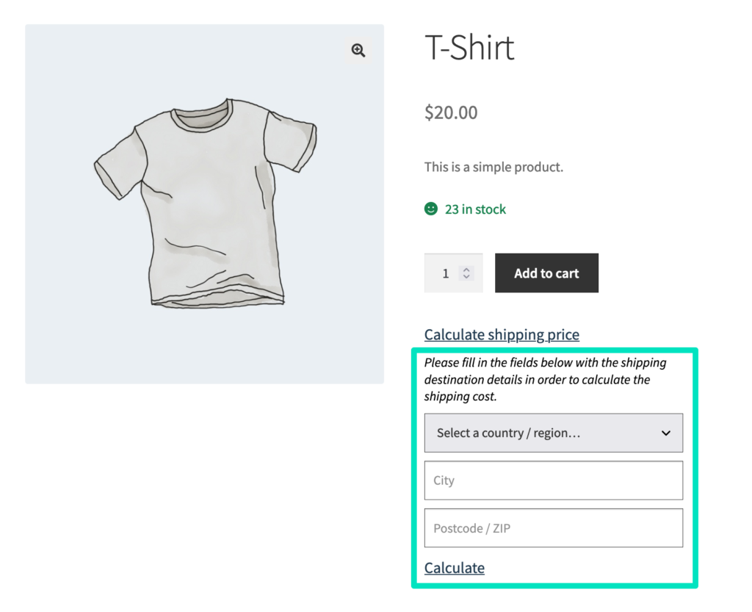This screenshot has height=612, width=752.
Task: Increase quantity with the up arrow
Action: coord(466,269)
